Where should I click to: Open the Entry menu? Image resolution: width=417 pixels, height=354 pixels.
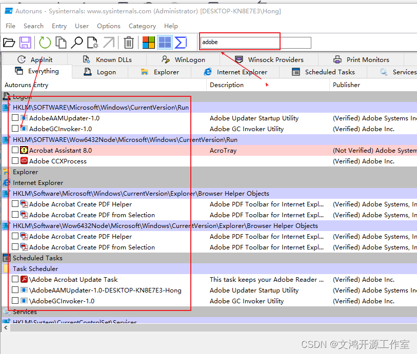[59, 26]
